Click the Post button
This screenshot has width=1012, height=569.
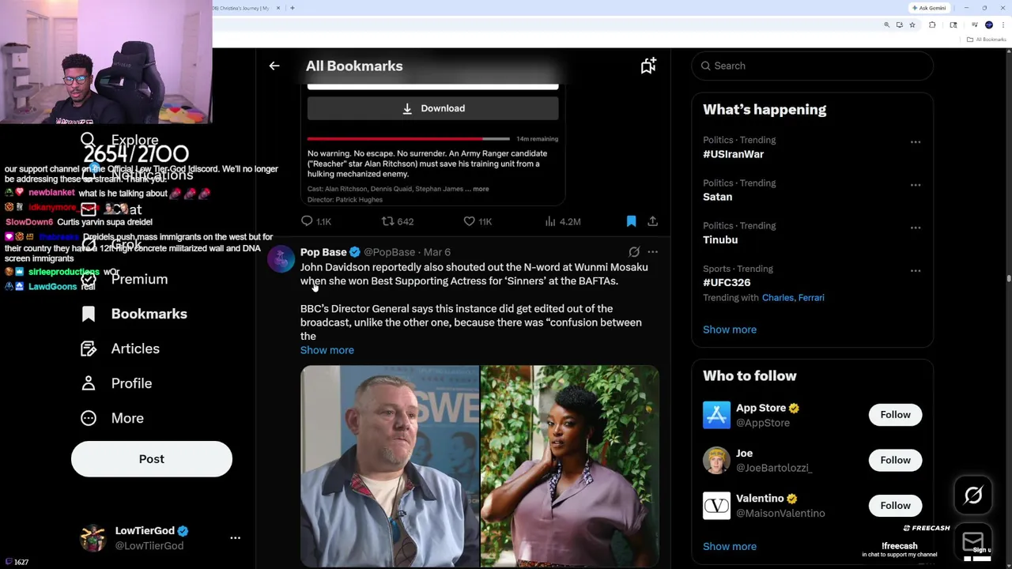click(x=152, y=459)
